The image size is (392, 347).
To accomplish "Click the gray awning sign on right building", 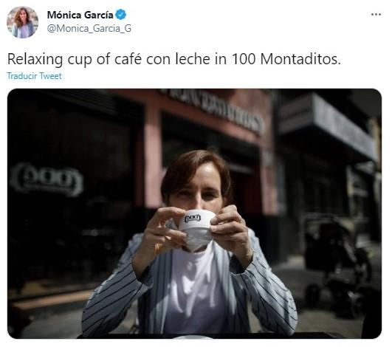I will point(345,126).
